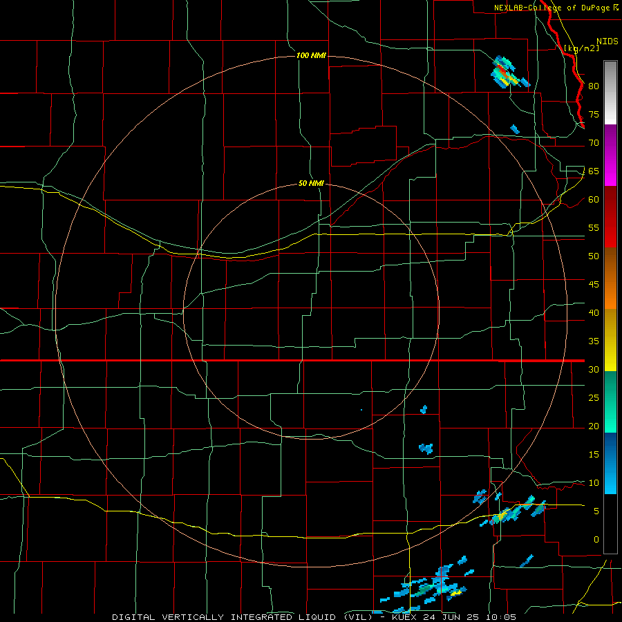Click the white-gray segment of color bar
This screenshot has height=622, width=622.
(x=610, y=93)
